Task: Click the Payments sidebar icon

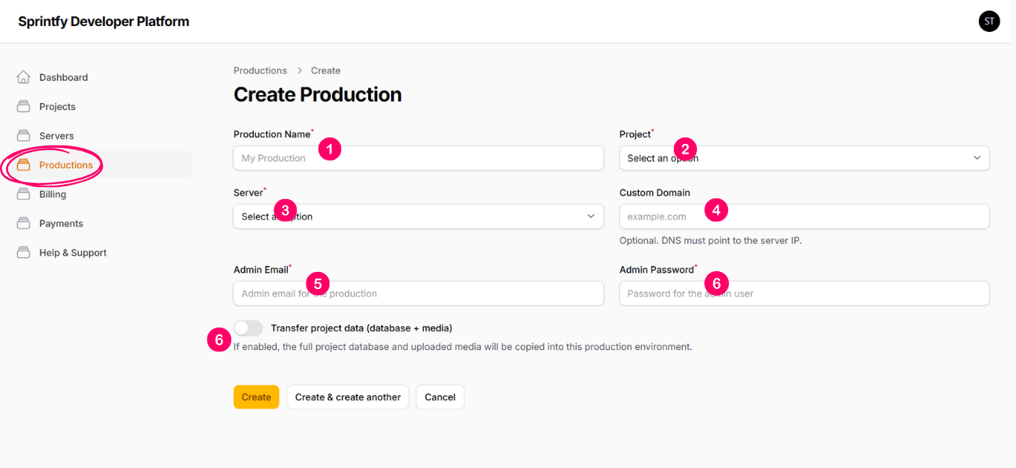Action: (24, 224)
